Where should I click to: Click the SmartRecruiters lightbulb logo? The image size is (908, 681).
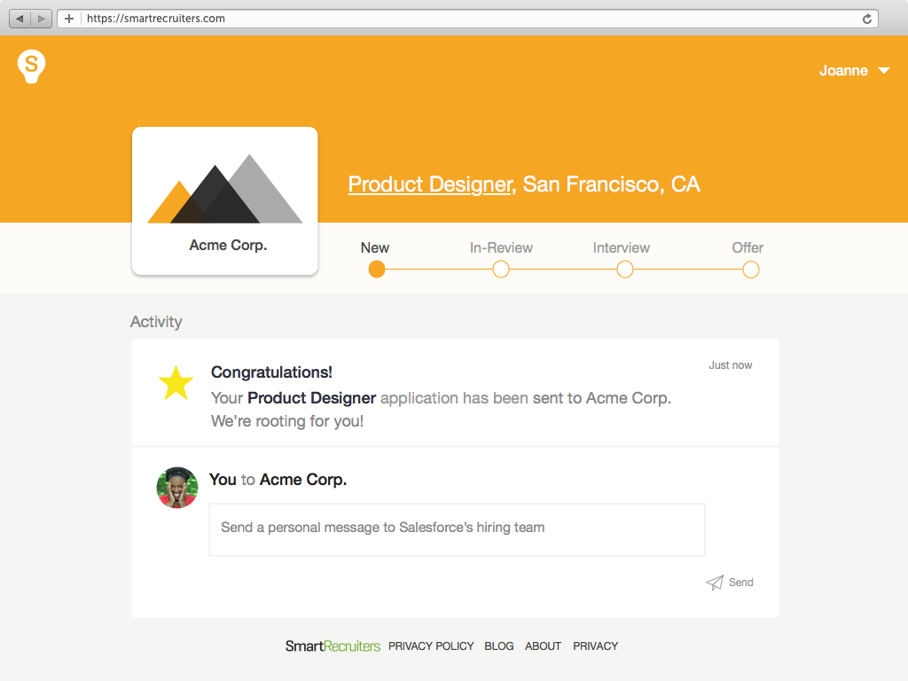pyautogui.click(x=31, y=66)
